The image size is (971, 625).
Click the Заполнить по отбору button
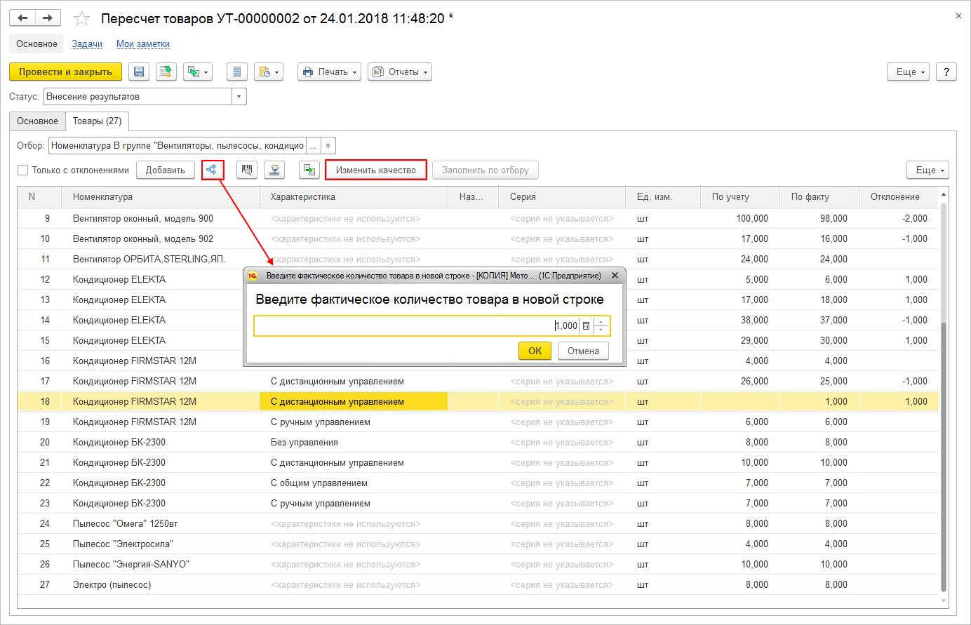(x=485, y=170)
